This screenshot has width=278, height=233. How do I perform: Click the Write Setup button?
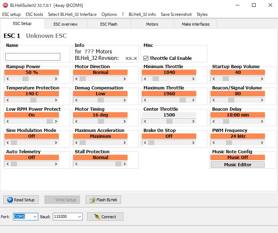tap(62, 200)
